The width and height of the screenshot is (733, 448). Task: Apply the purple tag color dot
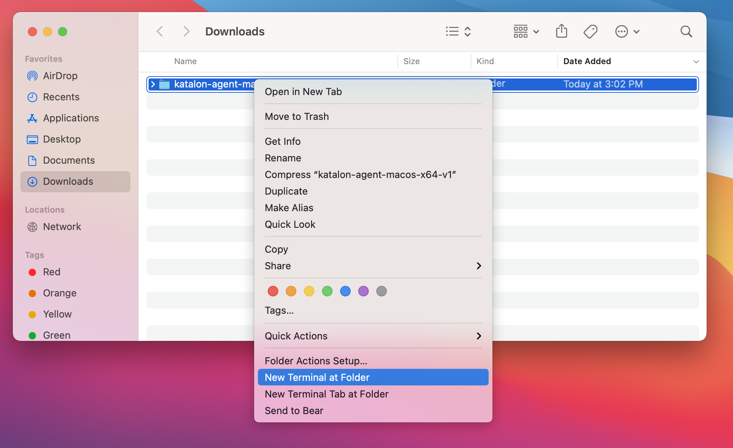[x=363, y=291]
